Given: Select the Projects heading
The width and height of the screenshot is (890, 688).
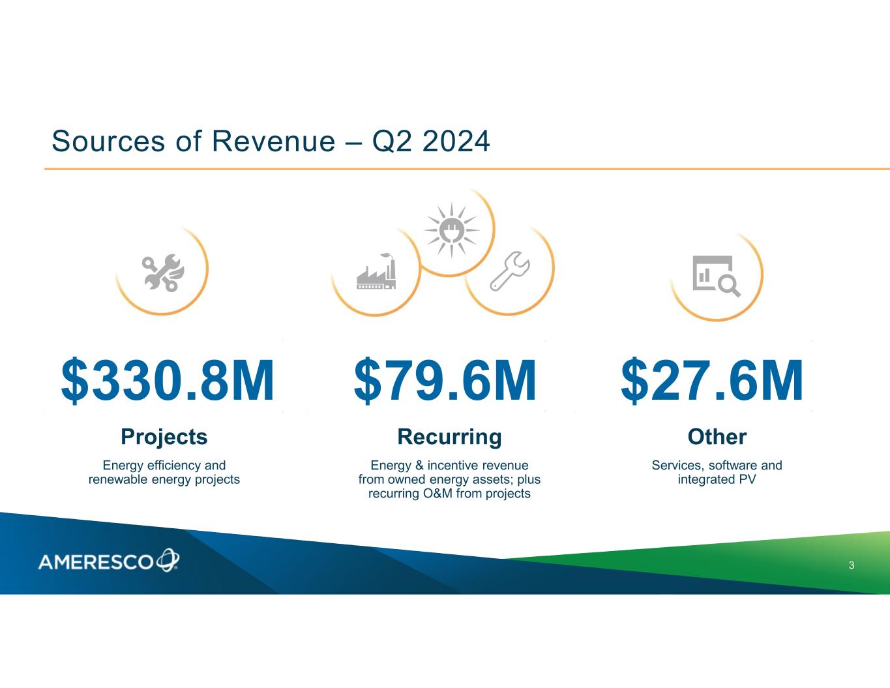Looking at the screenshot, I should tap(164, 436).
